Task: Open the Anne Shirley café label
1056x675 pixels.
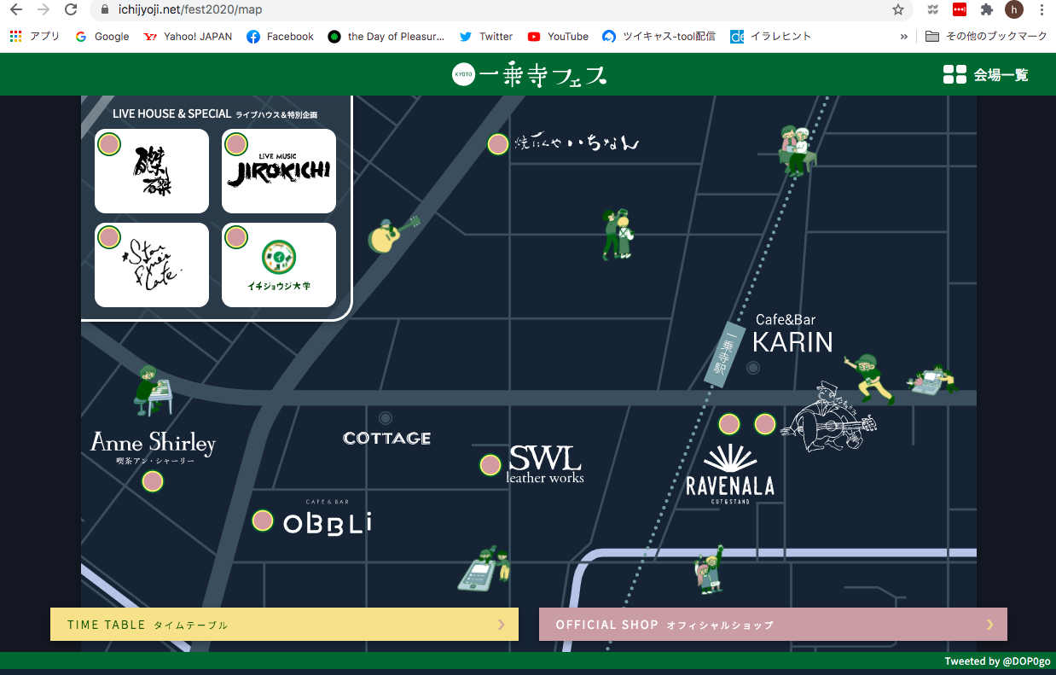Action: 153,447
